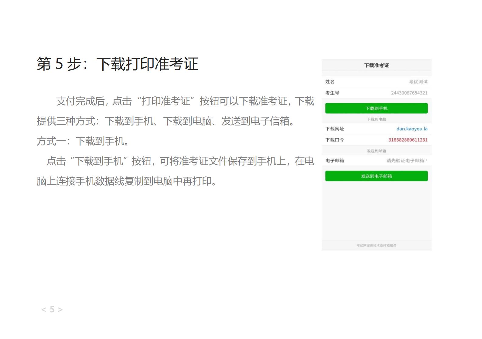Click the green 下载到手机 button
The height and width of the screenshot is (339, 482).
point(376,108)
